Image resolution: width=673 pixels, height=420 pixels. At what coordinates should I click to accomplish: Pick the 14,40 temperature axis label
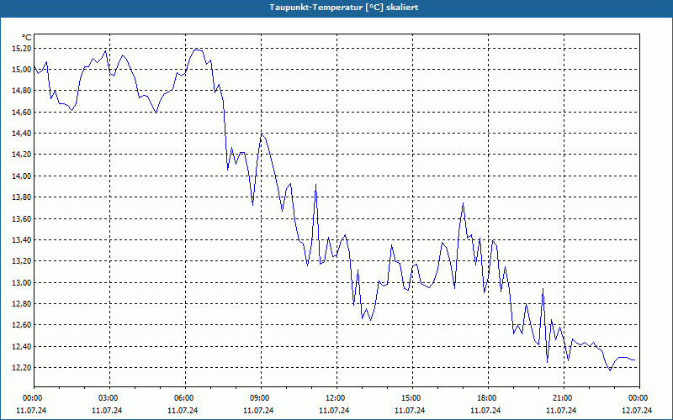(21, 134)
